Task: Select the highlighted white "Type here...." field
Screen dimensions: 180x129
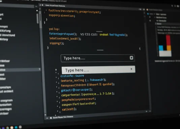Action: click(x=98, y=70)
